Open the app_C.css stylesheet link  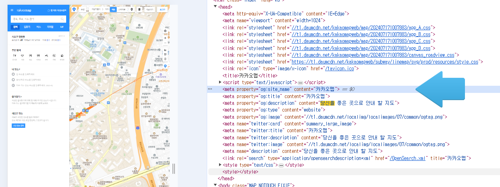coord(361,41)
